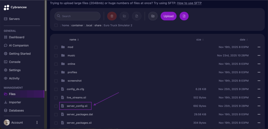This screenshot has width=268, height=129.
Task: Check the box for the profiles folder
Action: coord(56,72)
